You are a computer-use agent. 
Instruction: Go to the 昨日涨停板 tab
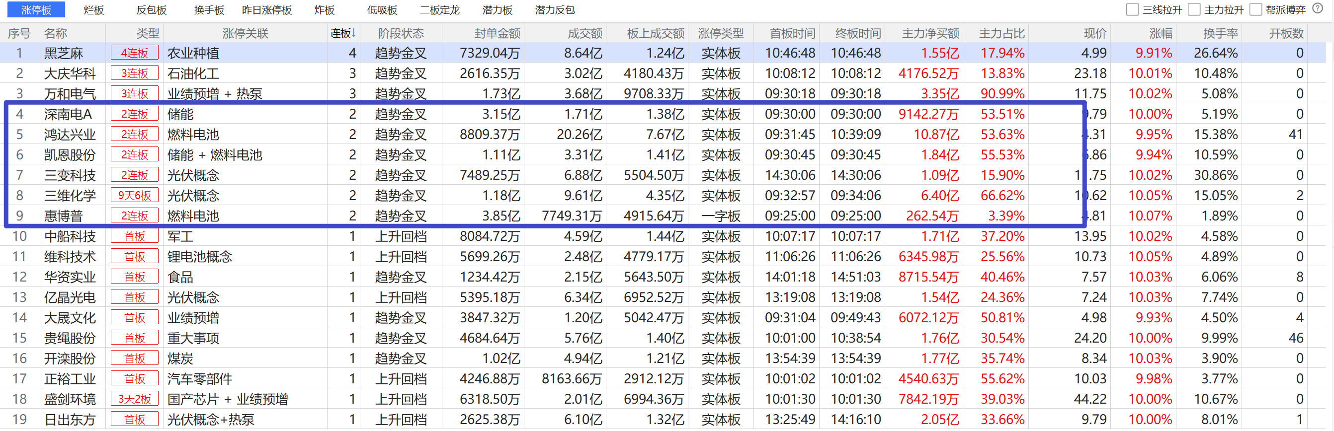coord(267,10)
